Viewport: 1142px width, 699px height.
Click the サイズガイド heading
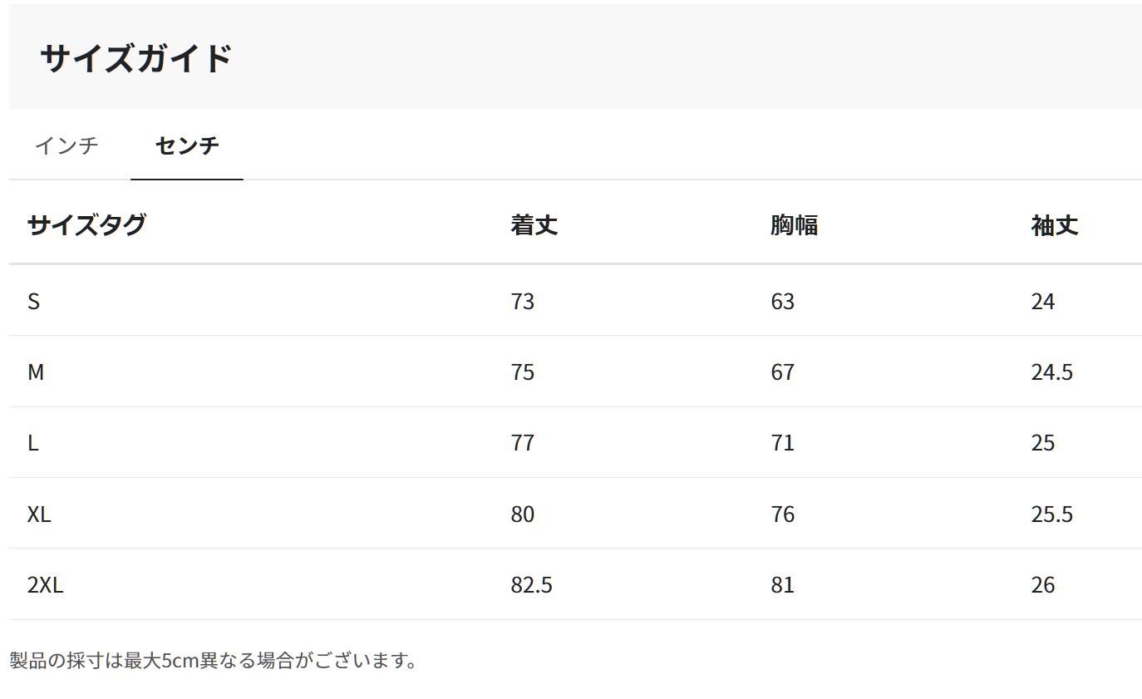135,58
